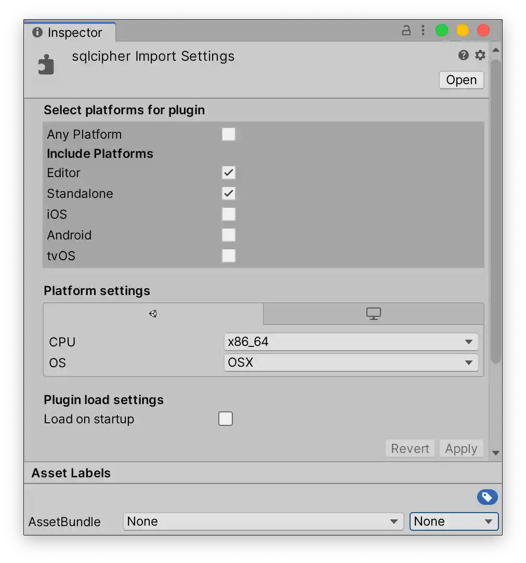The width and height of the screenshot is (526, 563).
Task: Click the Open button for the plugin
Action: point(461,80)
